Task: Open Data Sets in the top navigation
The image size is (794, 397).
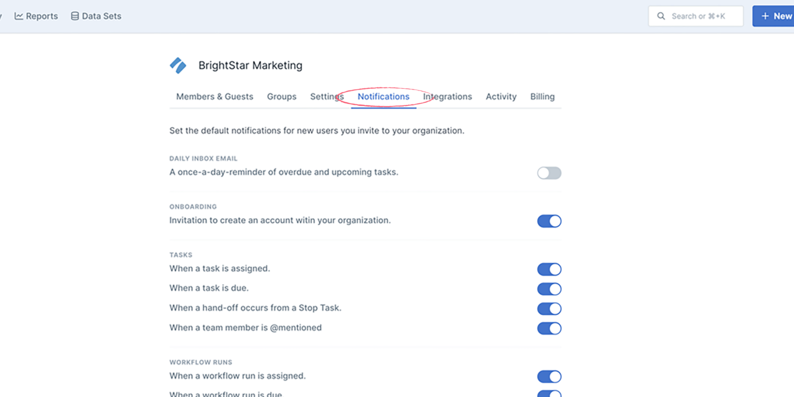Action: (96, 16)
